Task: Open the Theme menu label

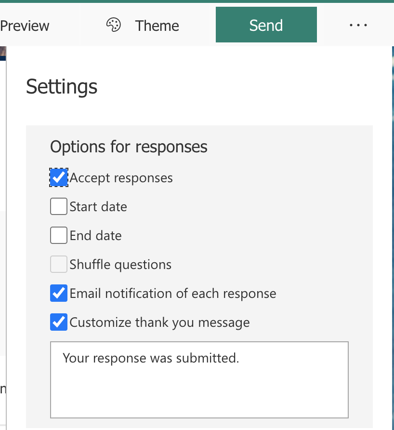Action: tap(157, 26)
